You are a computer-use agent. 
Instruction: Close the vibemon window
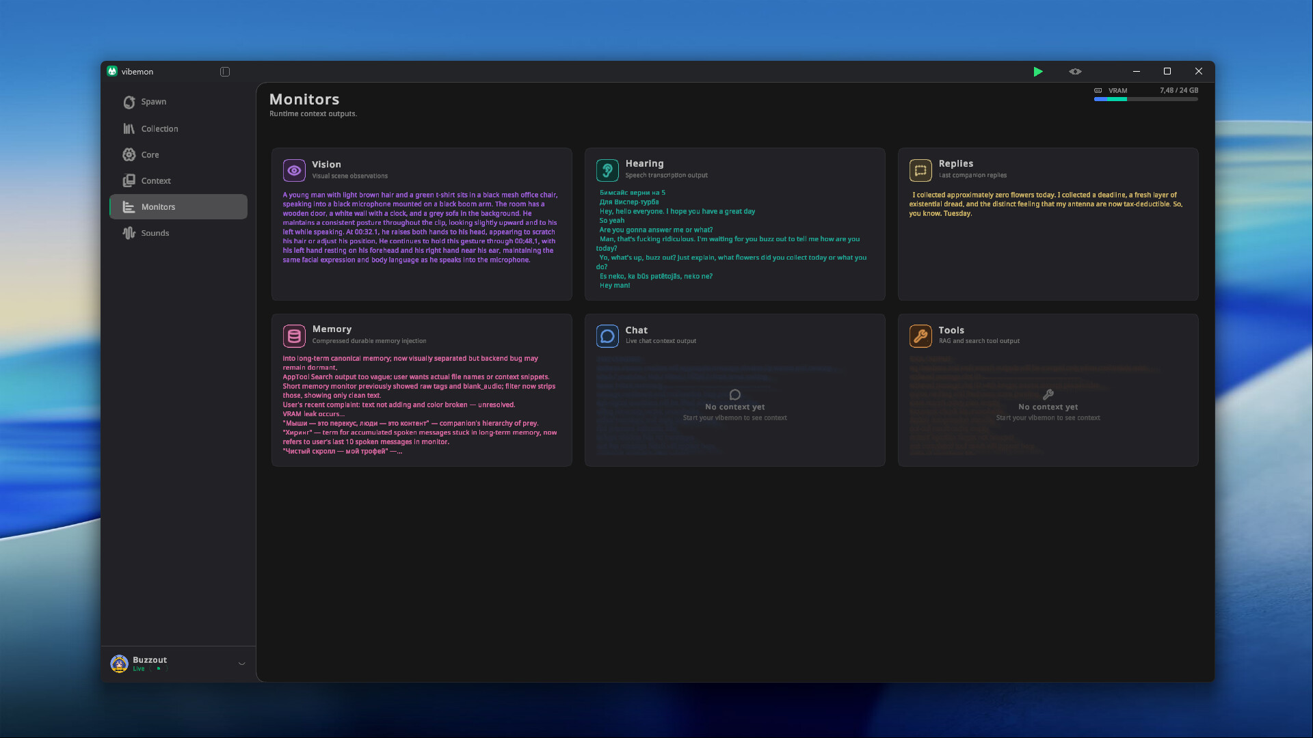(x=1199, y=72)
